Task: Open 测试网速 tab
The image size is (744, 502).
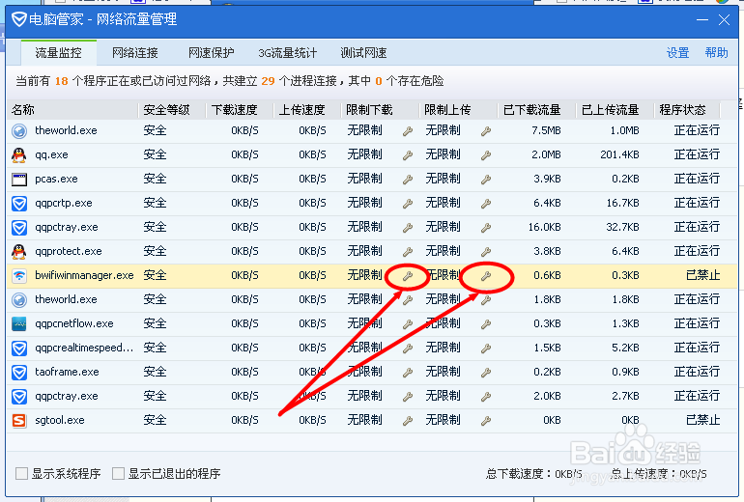Action: (x=363, y=53)
